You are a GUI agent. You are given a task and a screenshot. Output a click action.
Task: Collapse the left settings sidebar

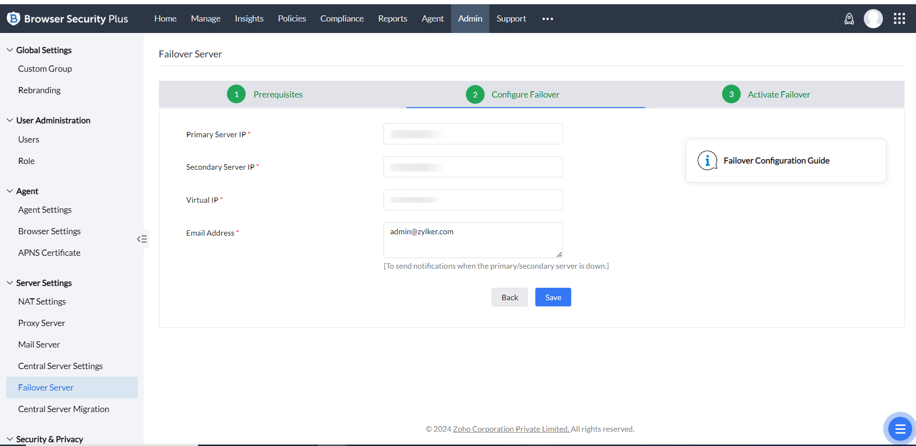click(x=142, y=239)
